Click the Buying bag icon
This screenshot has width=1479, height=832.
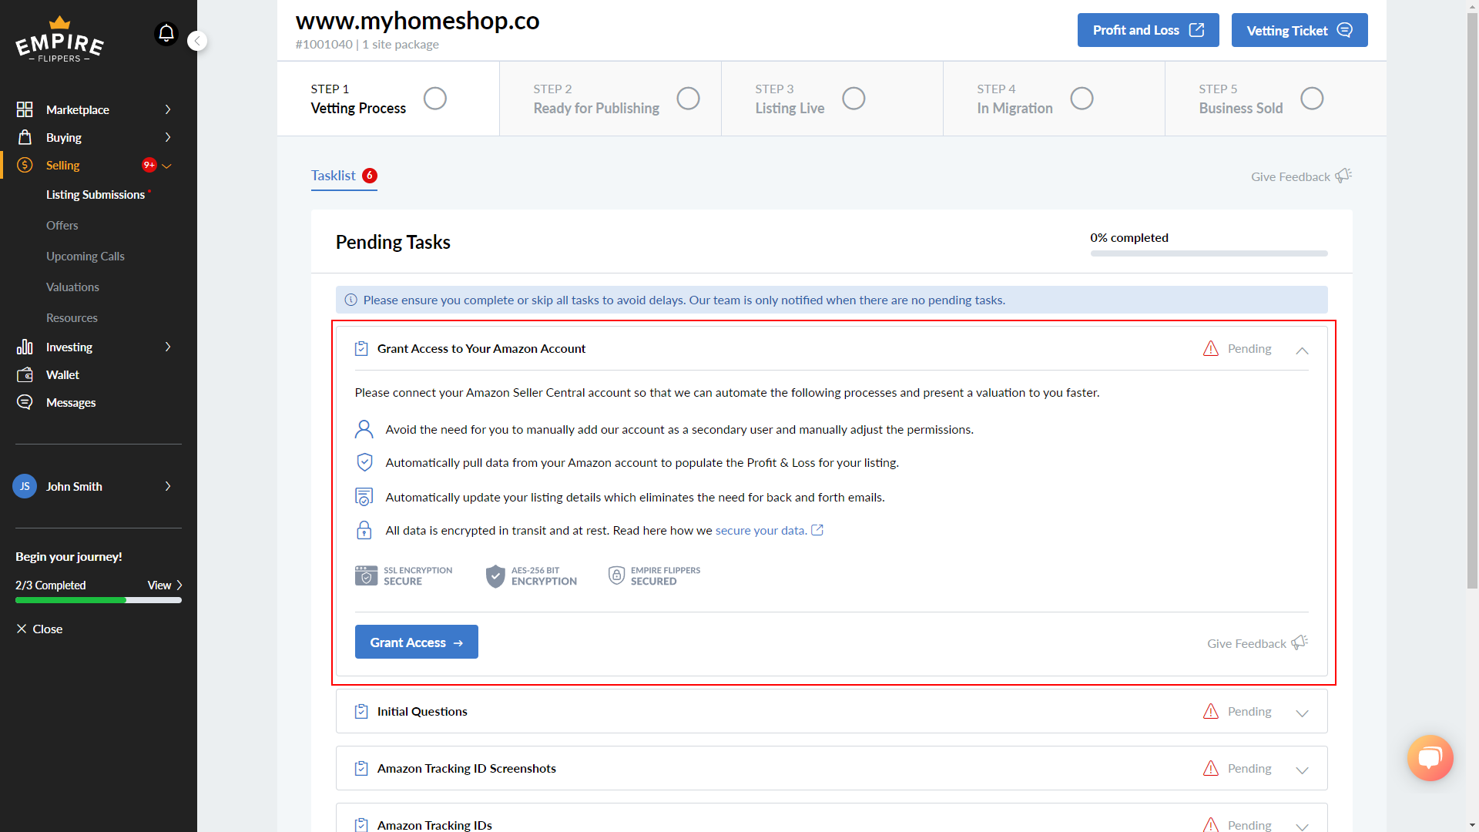pos(25,137)
